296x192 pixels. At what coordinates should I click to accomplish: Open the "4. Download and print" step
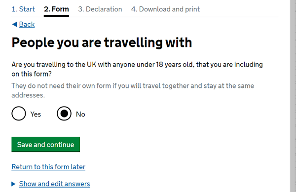pyautogui.click(x=165, y=9)
